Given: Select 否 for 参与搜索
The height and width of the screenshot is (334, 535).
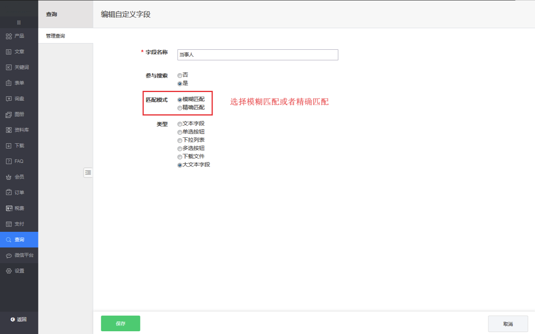Looking at the screenshot, I should pyautogui.click(x=180, y=75).
